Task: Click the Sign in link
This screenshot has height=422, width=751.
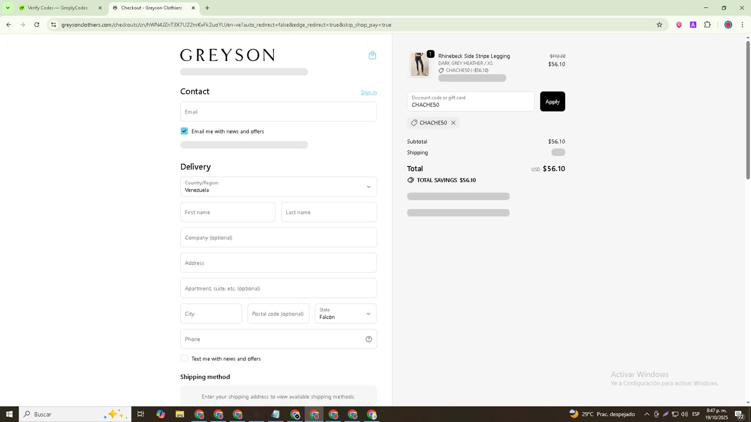Action: coord(368,92)
